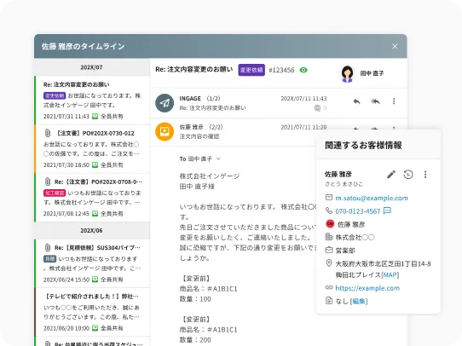Viewport: 462px width, 346px height.
Task: Collapse the 202X/06 month group header
Action: (92, 230)
